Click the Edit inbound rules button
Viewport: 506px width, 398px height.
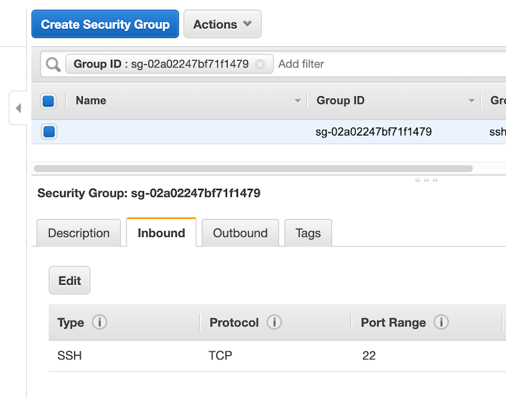[x=69, y=280]
